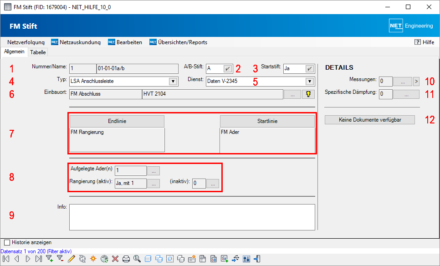Click the exit door icon in the toolbar
Screen dimensions: 440x266
point(257,259)
